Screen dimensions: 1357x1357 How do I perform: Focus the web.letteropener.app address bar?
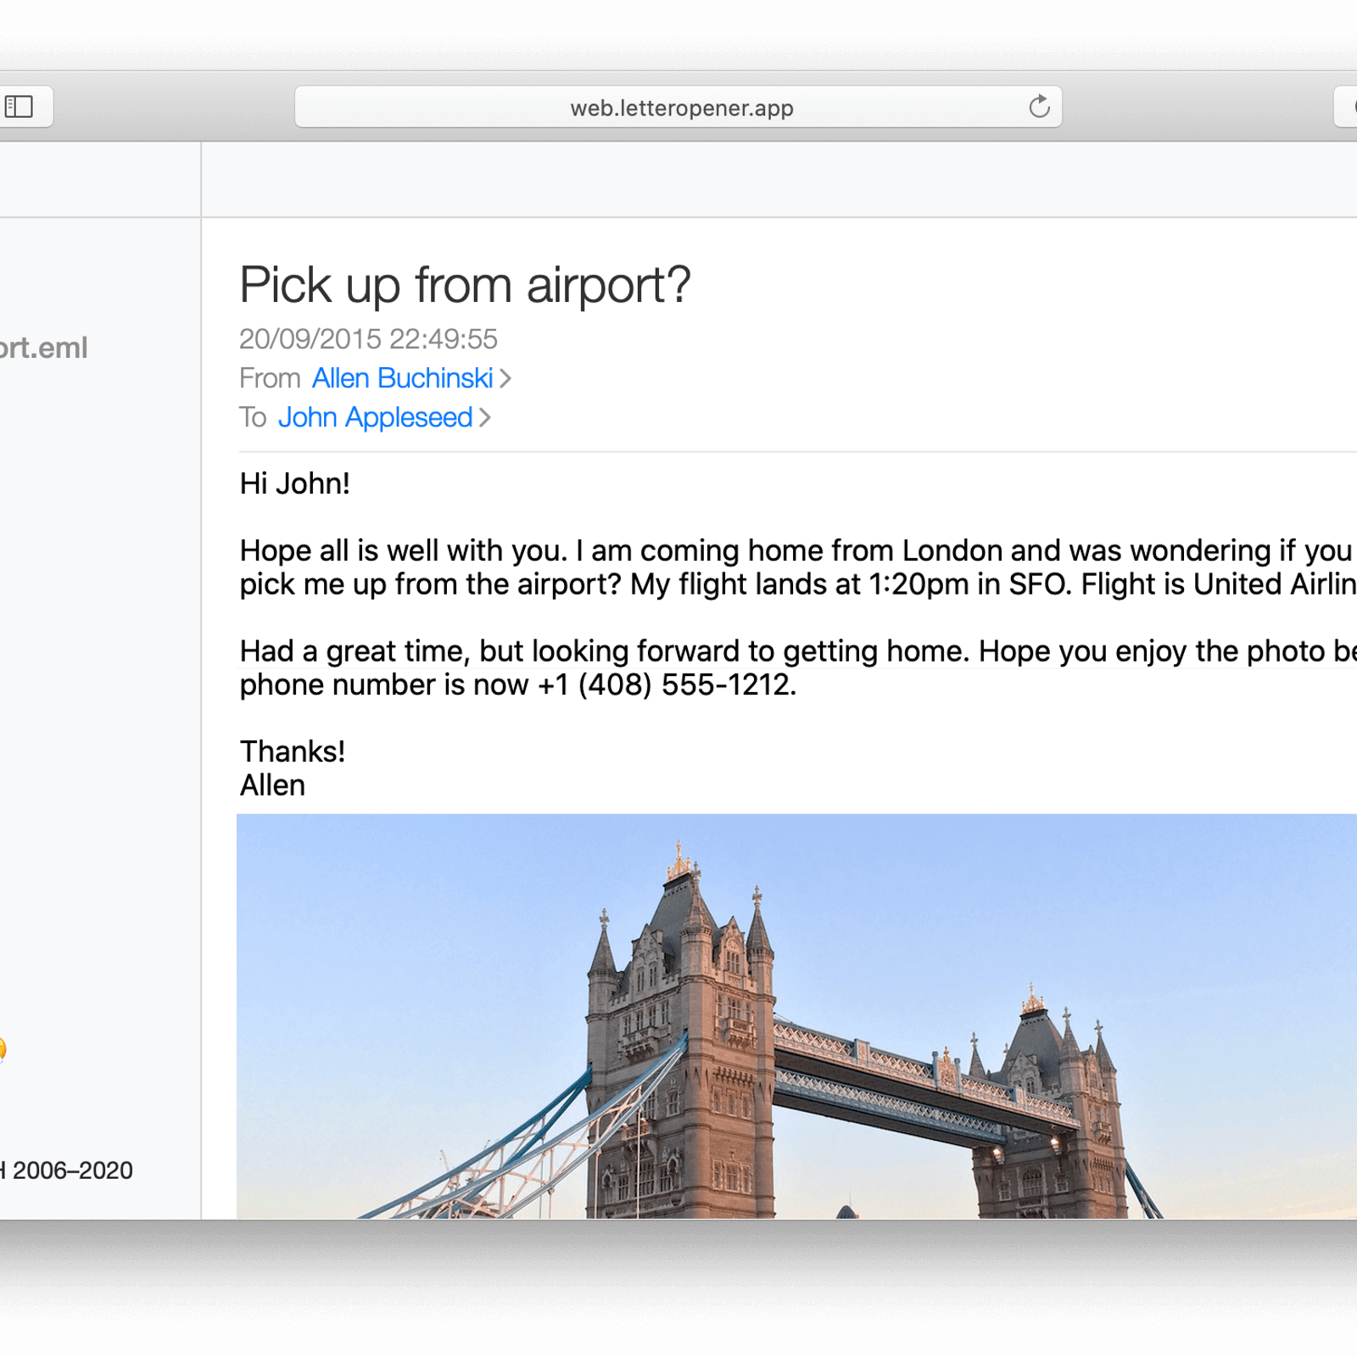point(678,107)
